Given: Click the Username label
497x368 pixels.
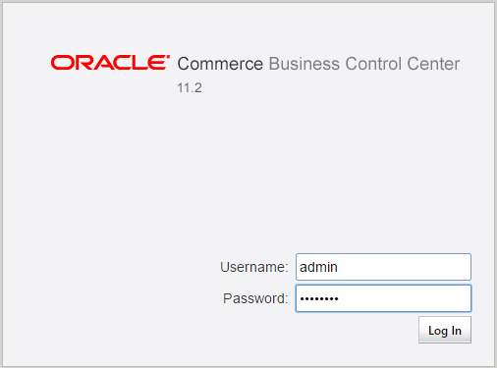Looking at the screenshot, I should [x=254, y=267].
